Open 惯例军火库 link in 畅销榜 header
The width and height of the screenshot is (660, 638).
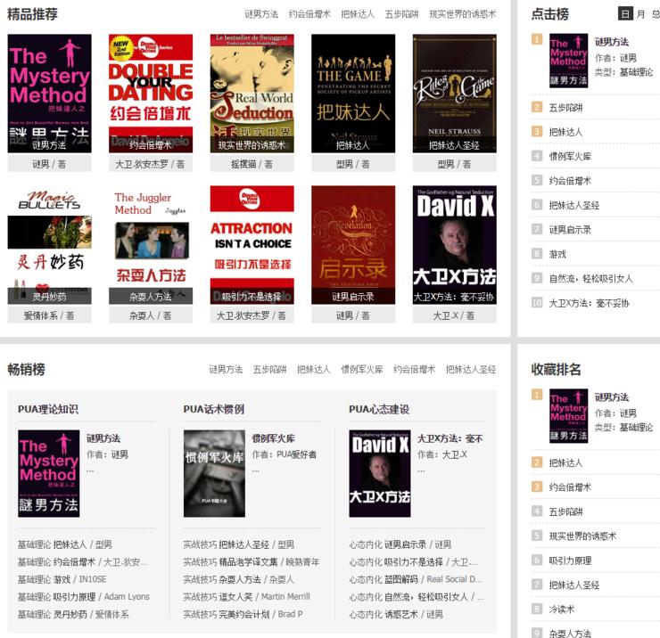(362, 369)
